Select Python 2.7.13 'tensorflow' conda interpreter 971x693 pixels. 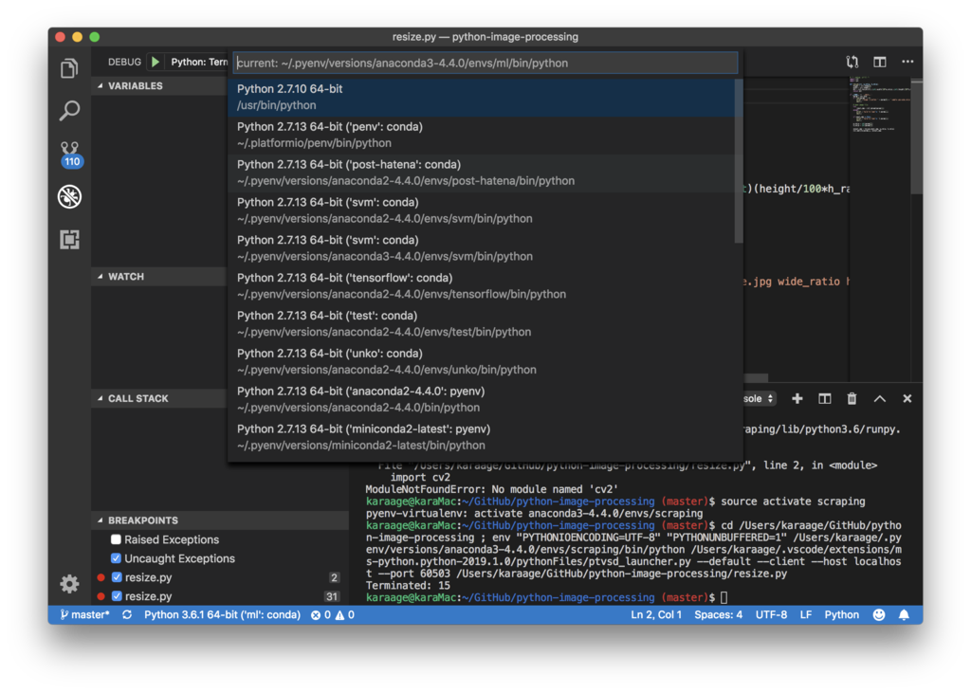pos(482,286)
